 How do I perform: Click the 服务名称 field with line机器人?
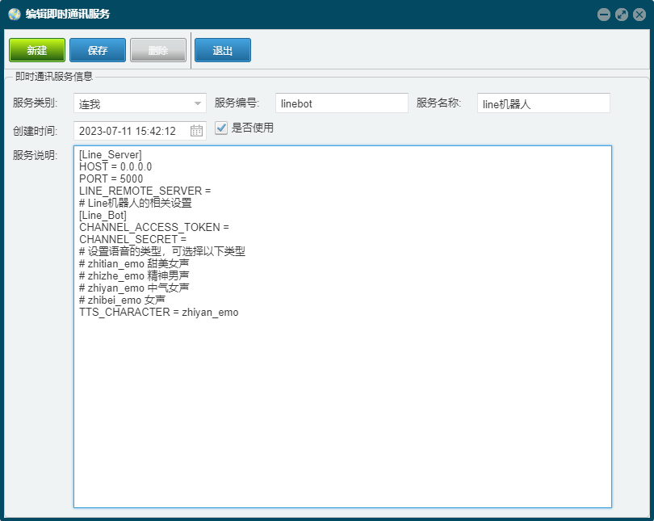pyautogui.click(x=543, y=103)
